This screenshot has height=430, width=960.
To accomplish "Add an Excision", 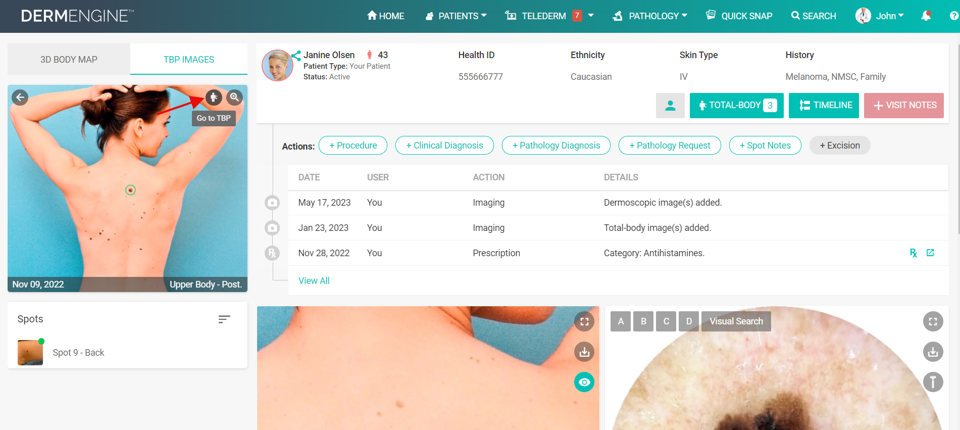I will [840, 146].
